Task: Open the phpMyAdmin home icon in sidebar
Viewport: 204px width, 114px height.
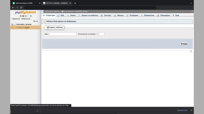Action: click(20, 16)
